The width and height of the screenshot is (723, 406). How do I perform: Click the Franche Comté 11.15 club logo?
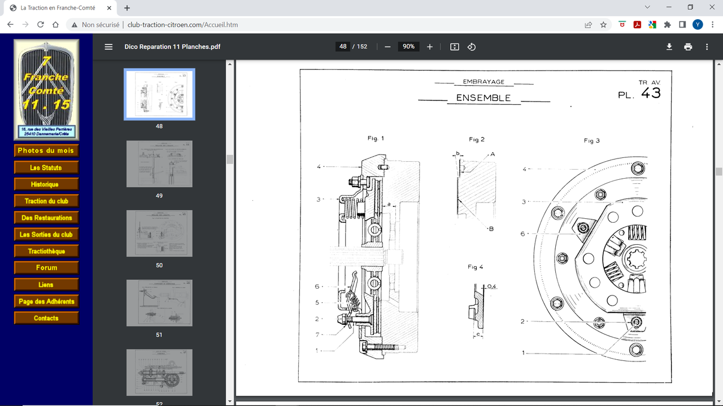coord(46,89)
